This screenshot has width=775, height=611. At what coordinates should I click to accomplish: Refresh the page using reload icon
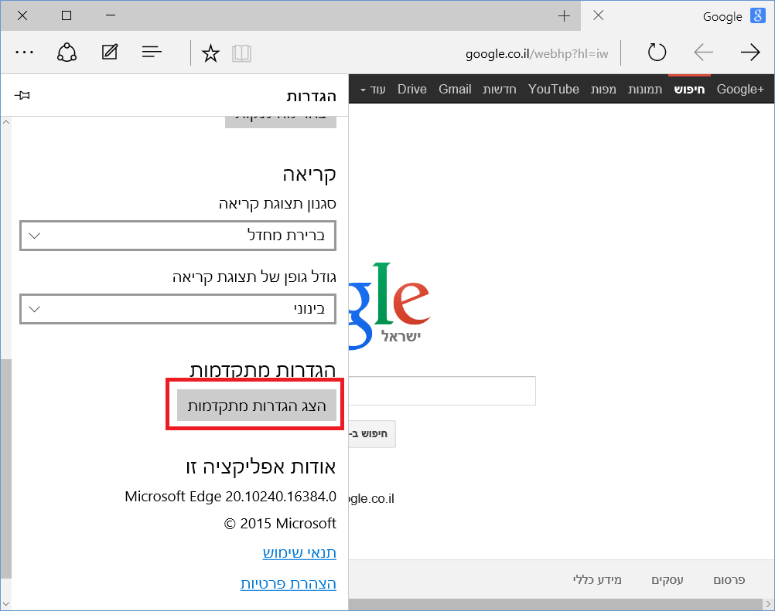tap(657, 52)
